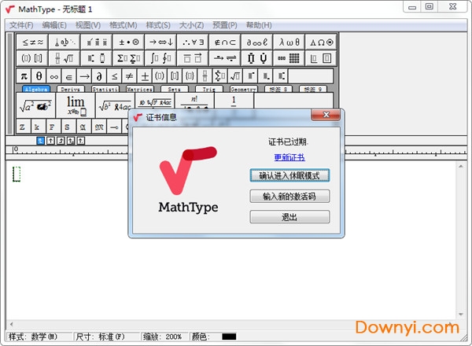The width and height of the screenshot is (472, 346).
Task: Open the relational symbols palette (≤≠≈)
Action: click(x=32, y=42)
